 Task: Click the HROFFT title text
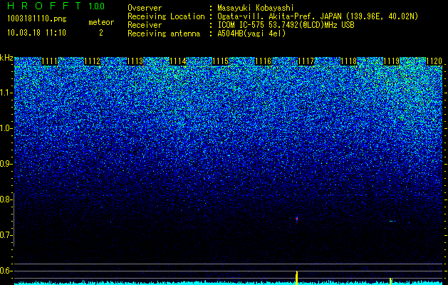[44, 6]
